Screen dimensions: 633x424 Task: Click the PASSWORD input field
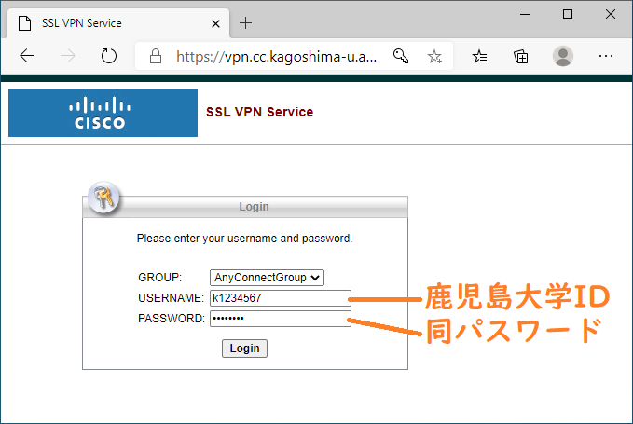281,319
